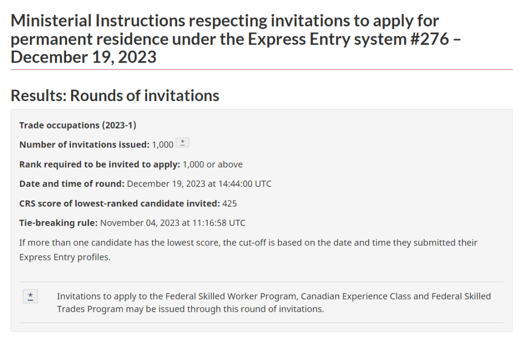The width and height of the screenshot is (521, 338).
Task: Click "Number of invitations issued" label
Action: pos(84,144)
